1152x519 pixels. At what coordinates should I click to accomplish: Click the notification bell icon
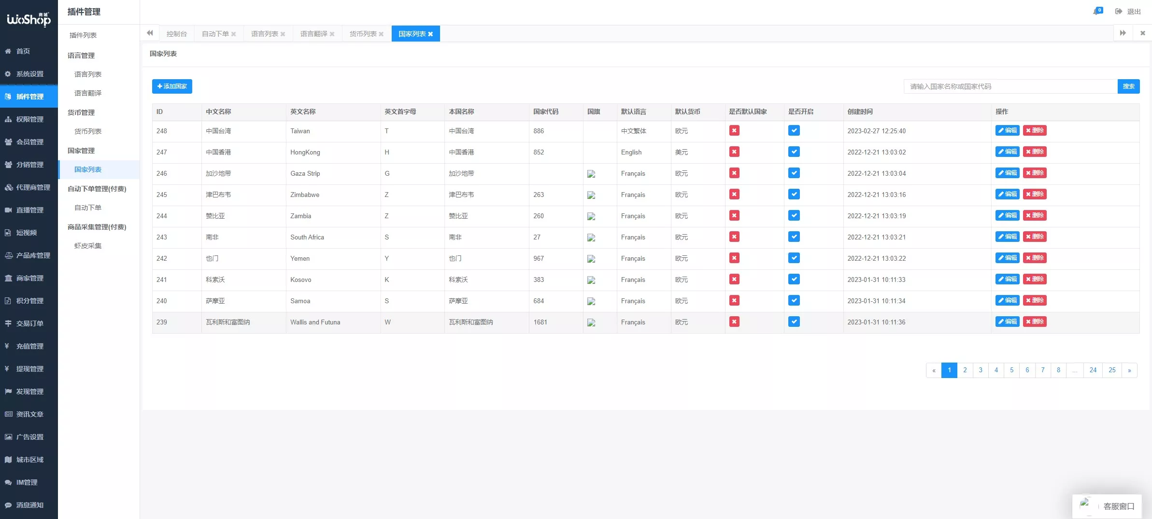[x=1096, y=12]
